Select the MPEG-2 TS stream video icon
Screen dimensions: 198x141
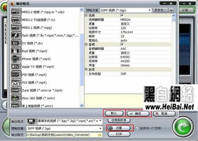(16, 20)
